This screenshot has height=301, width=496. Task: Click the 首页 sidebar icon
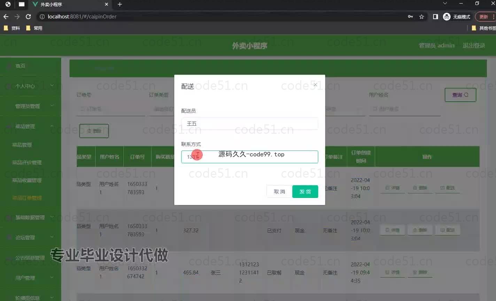point(9,66)
